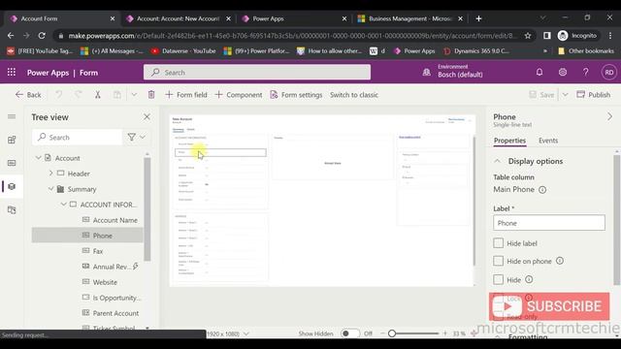Click the Save button

541,95
